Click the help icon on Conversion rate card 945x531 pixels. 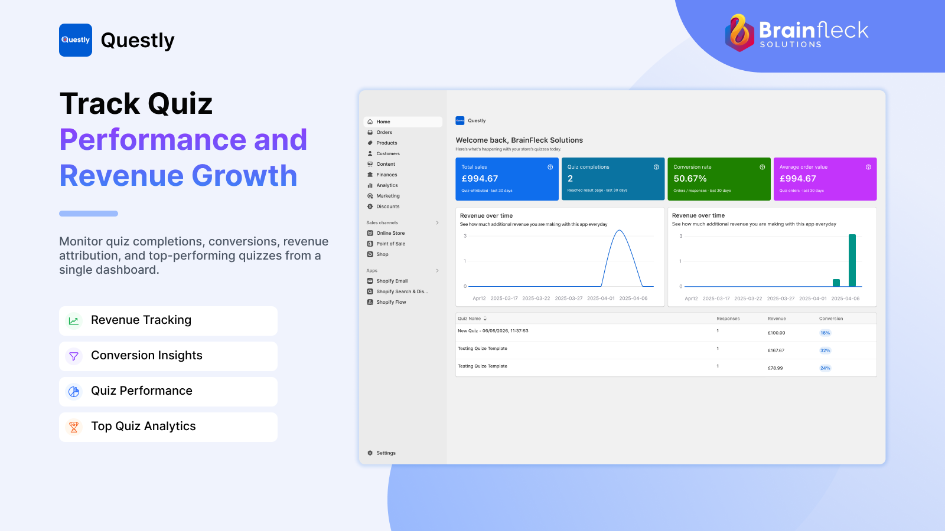coord(762,167)
